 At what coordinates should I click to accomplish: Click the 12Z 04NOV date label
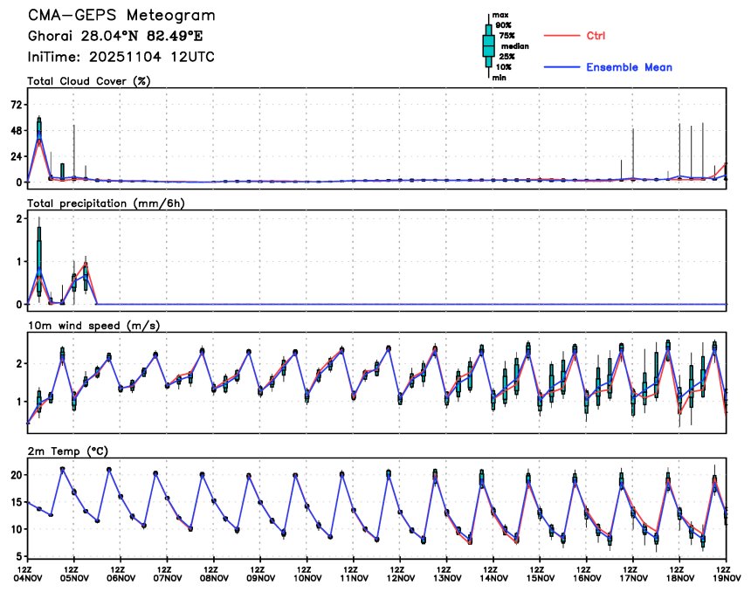click(28, 574)
